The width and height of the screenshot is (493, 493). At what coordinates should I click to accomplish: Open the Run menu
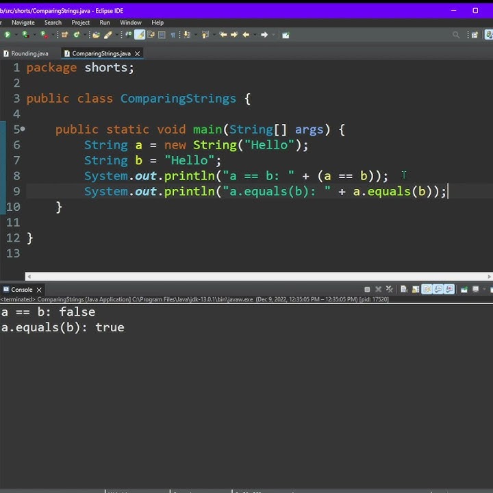click(105, 23)
